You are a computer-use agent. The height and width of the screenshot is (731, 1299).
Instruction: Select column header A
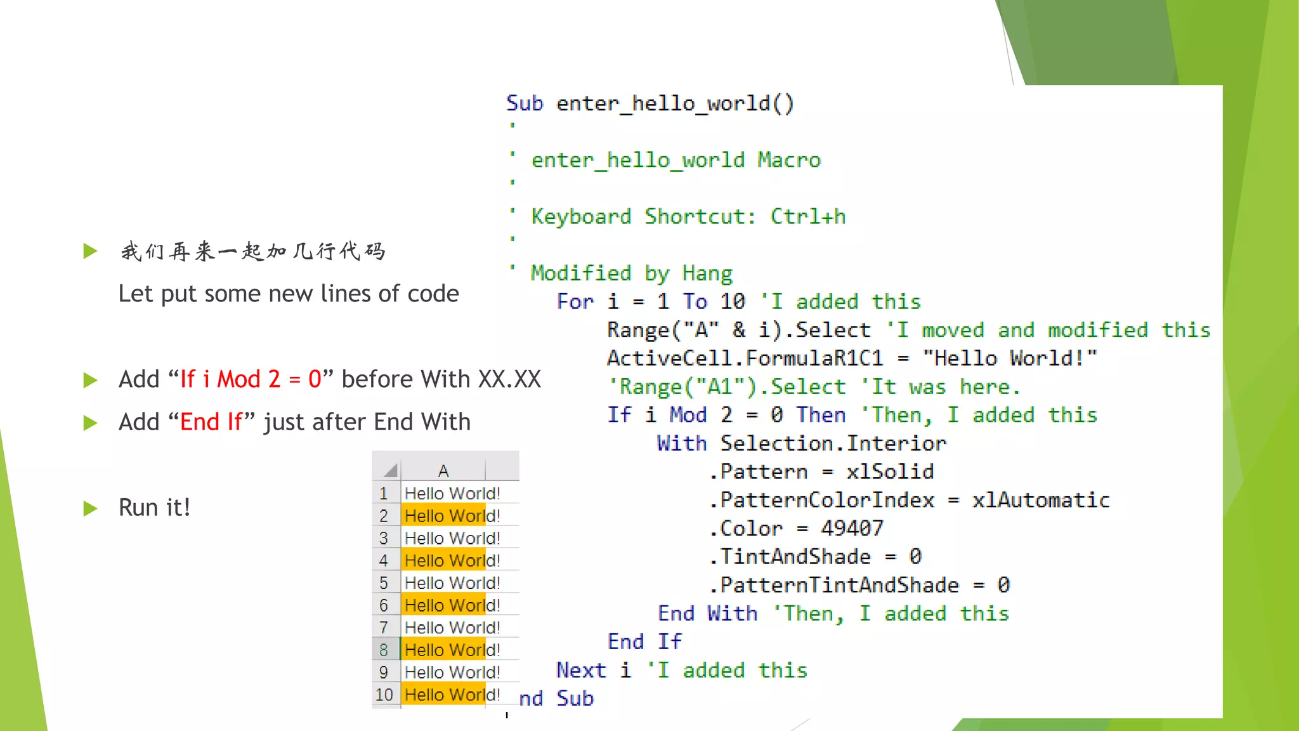pos(443,470)
